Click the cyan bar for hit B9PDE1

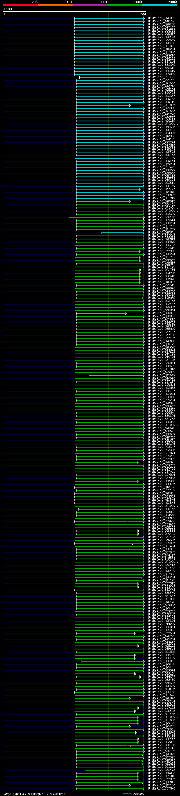(x=101, y=313)
